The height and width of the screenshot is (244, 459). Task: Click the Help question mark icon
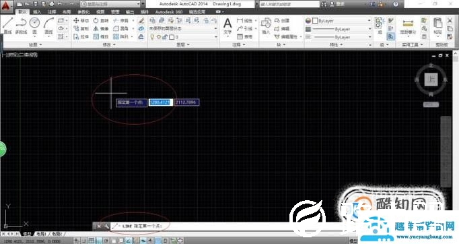tap(396, 4)
